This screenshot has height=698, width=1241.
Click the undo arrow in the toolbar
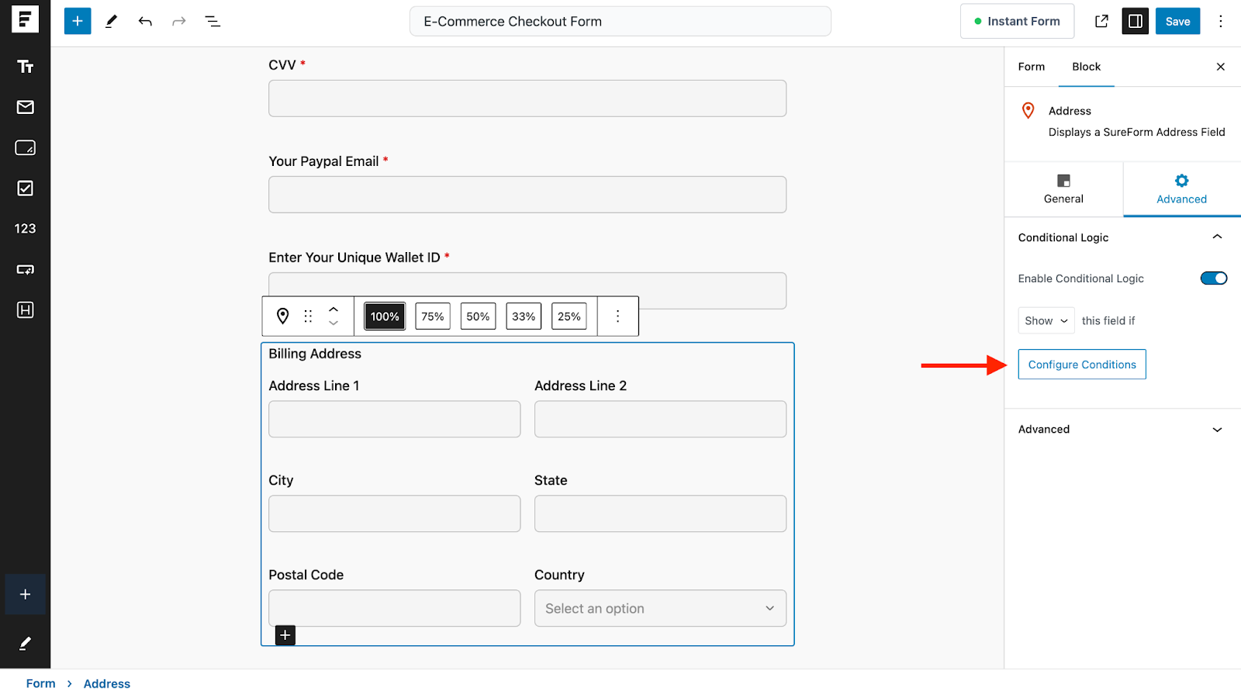[144, 21]
